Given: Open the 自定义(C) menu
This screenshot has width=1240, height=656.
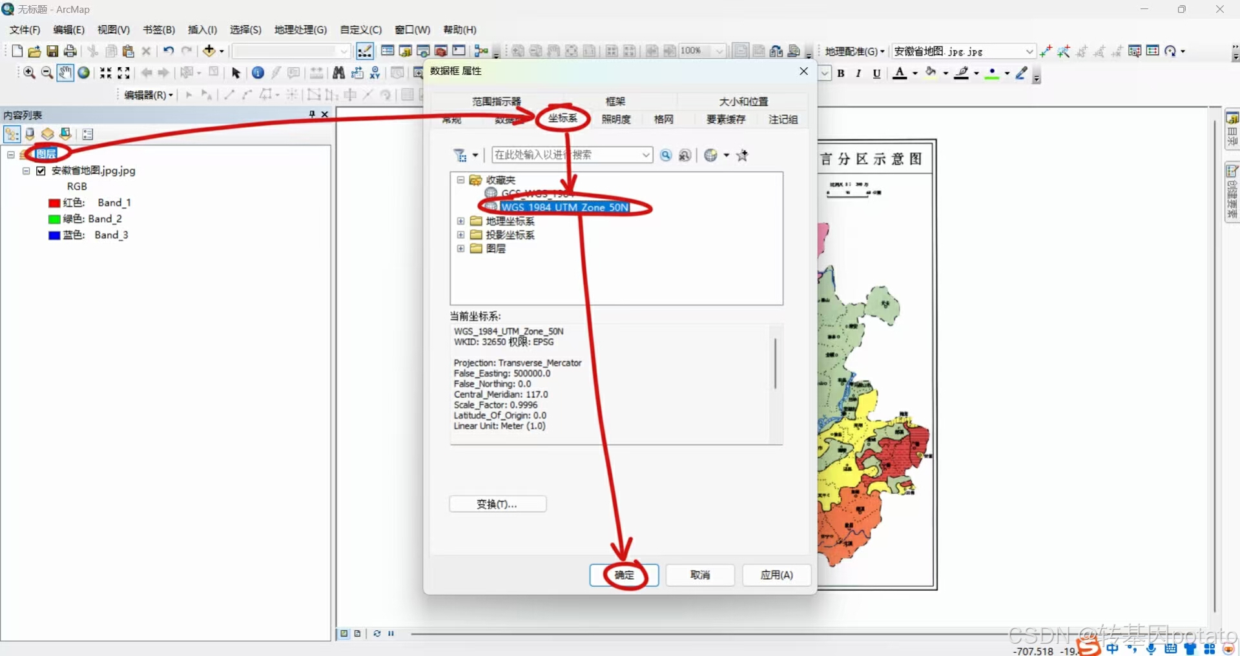Looking at the screenshot, I should [x=360, y=30].
